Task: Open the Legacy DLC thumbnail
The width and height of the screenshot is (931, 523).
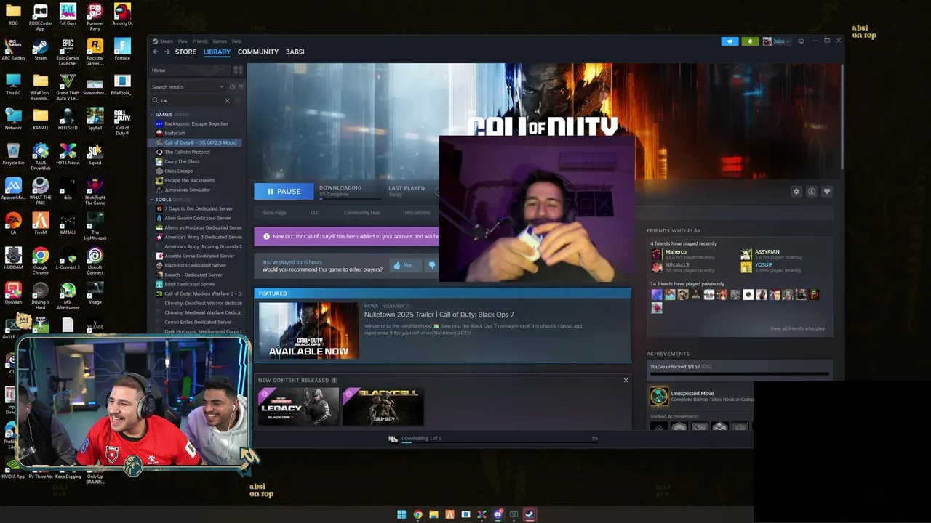Action: [298, 406]
